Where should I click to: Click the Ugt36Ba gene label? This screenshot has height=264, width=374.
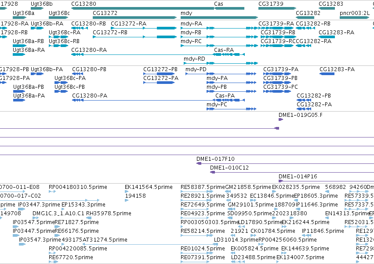[x=24, y=13]
